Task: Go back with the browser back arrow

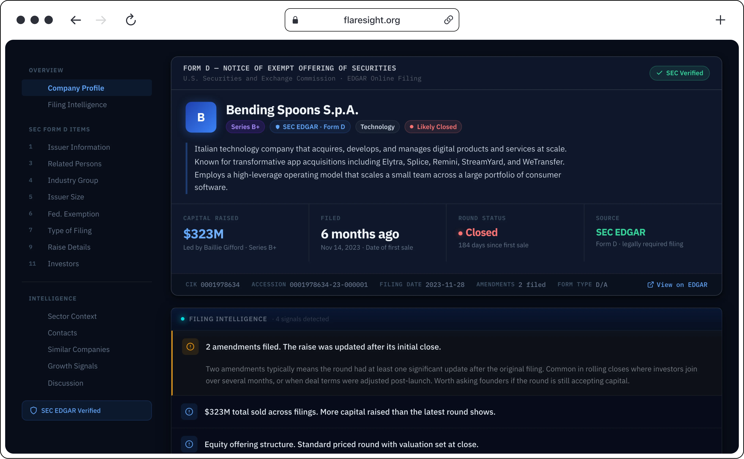Action: 76,20
